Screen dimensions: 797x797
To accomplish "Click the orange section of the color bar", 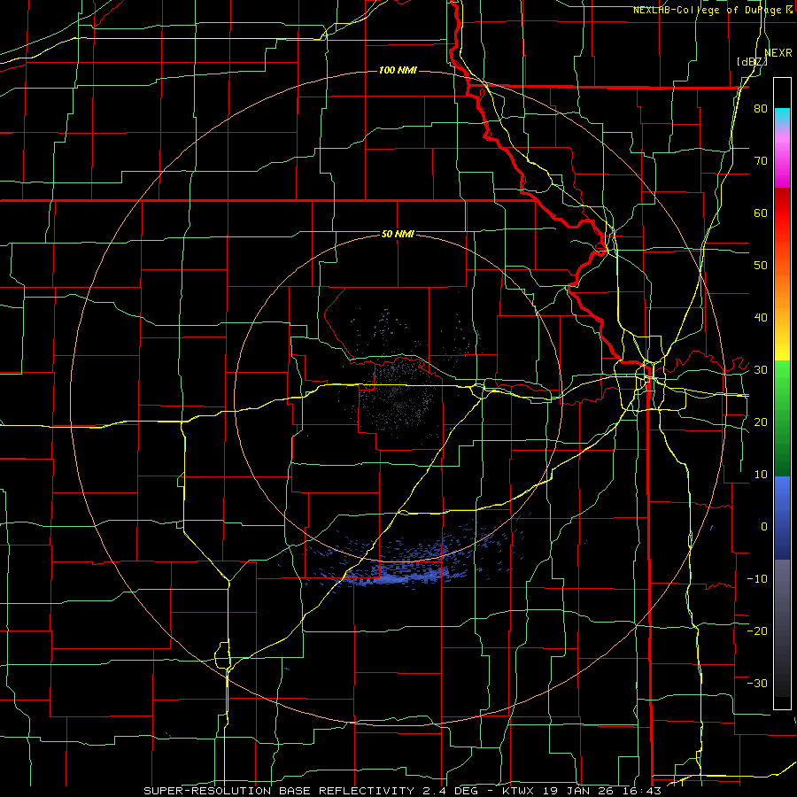I will [782, 290].
